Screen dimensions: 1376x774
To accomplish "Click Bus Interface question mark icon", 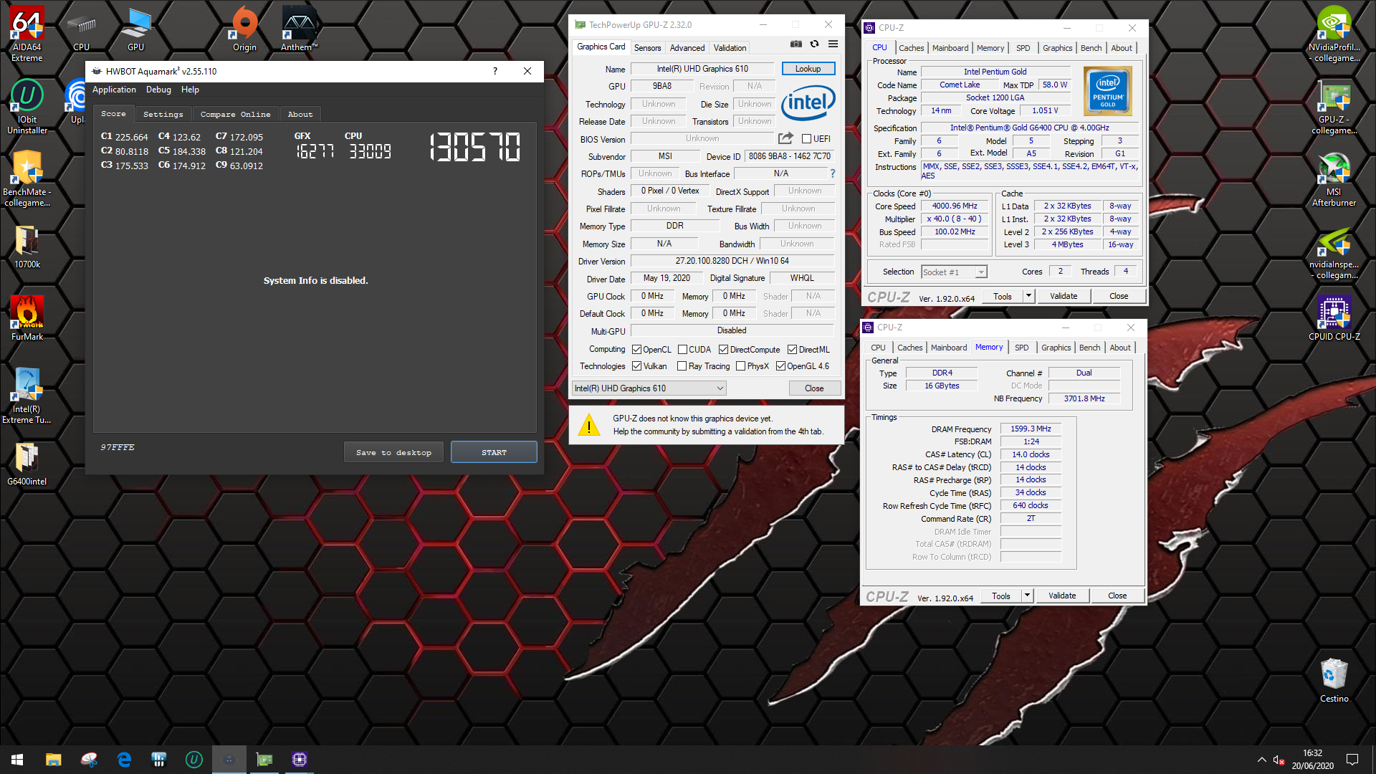I will [833, 173].
